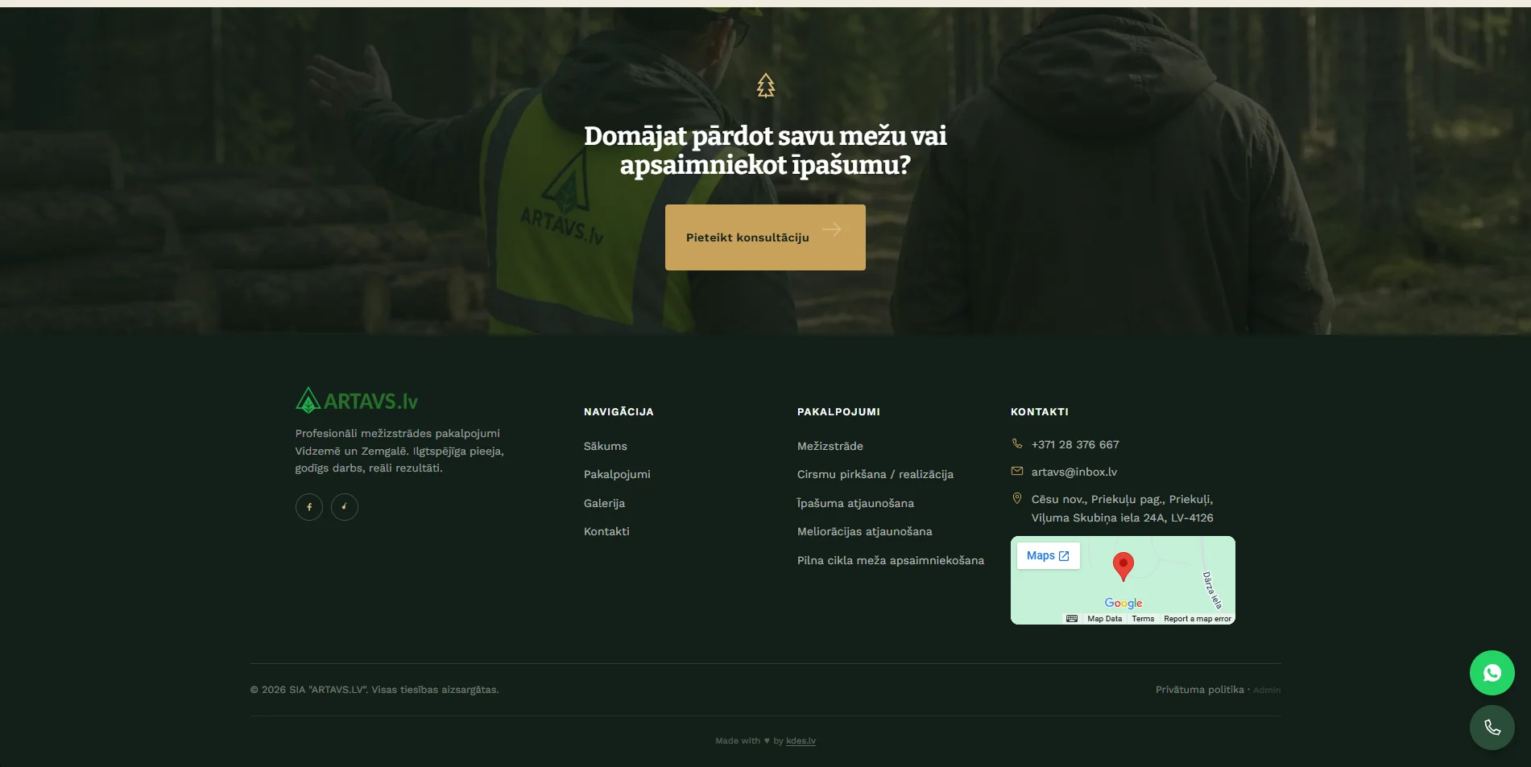Call the +371 28 376 667 number link

click(1075, 444)
